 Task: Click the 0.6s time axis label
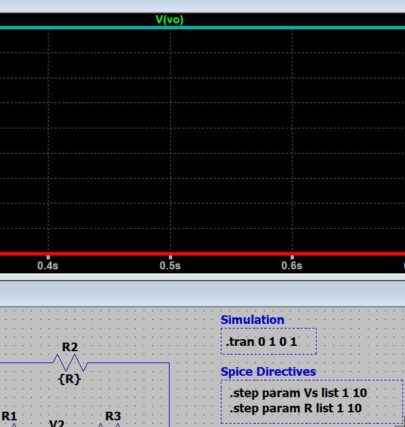(x=292, y=265)
